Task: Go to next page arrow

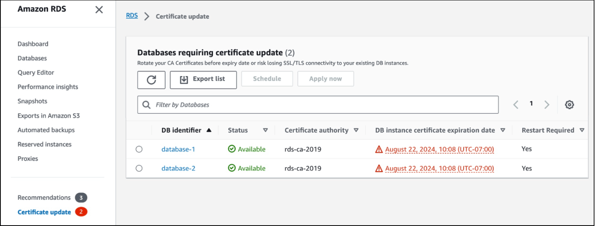Action: pyautogui.click(x=547, y=105)
